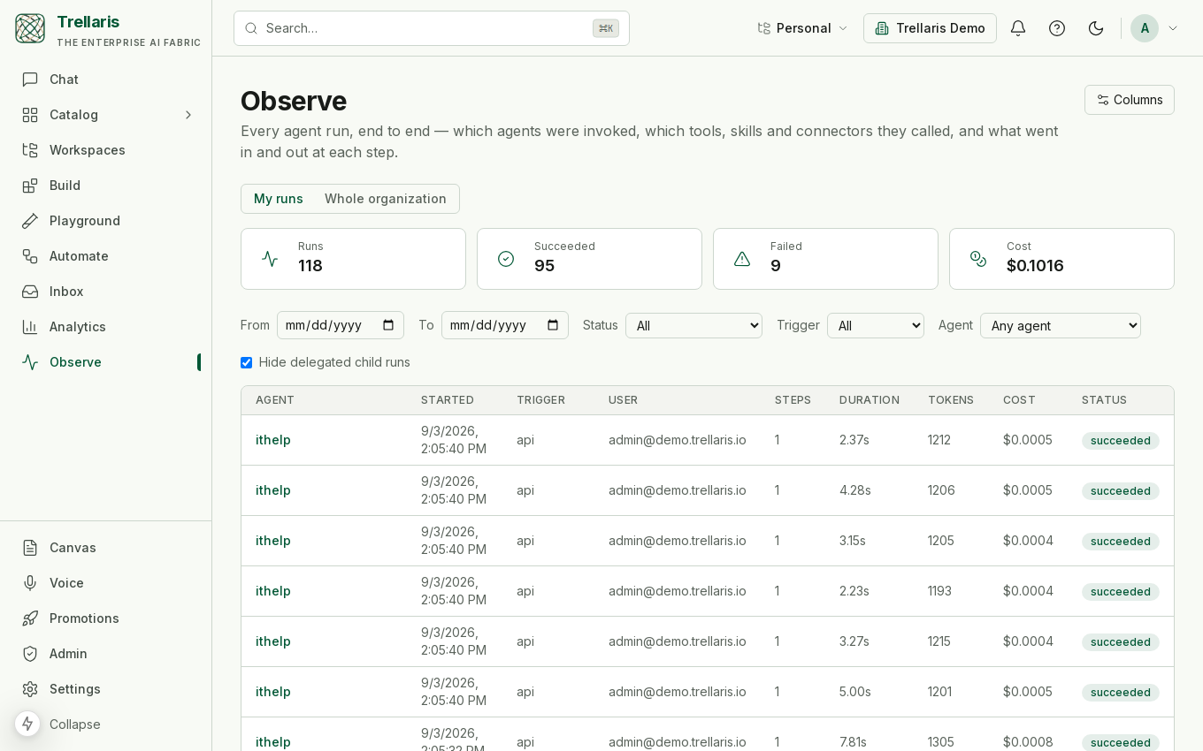Click the Promotions rocket icon
The image size is (1203, 751).
coord(30,618)
